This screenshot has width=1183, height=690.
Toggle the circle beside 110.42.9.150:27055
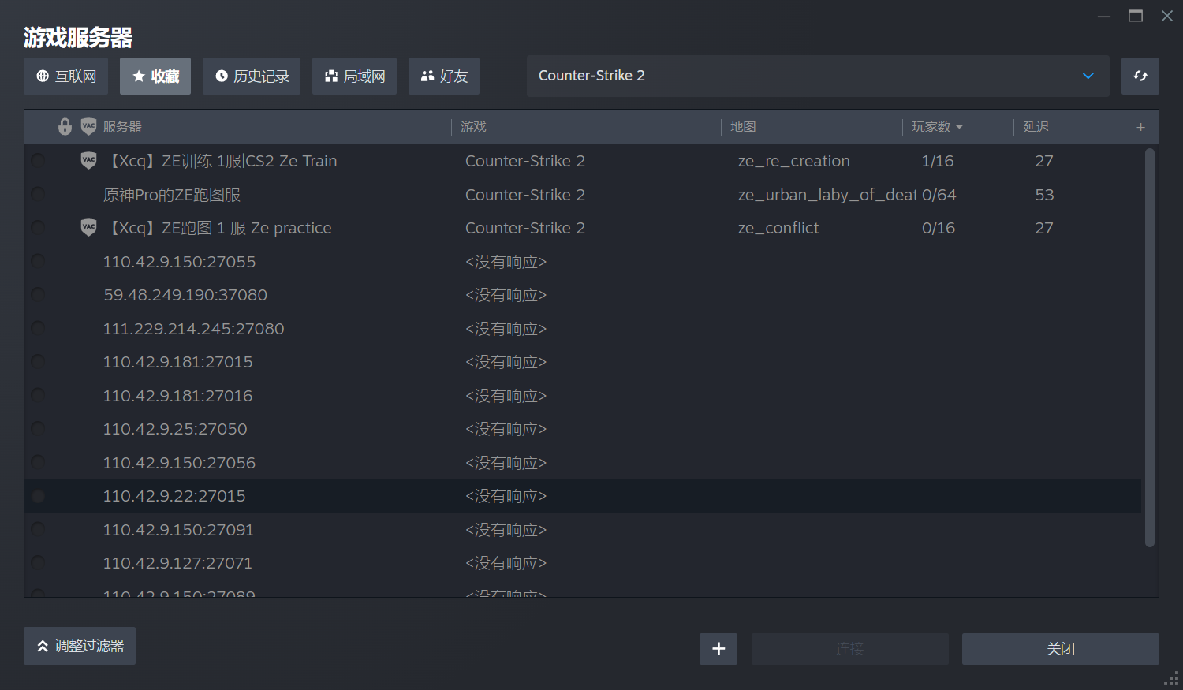[x=38, y=262]
